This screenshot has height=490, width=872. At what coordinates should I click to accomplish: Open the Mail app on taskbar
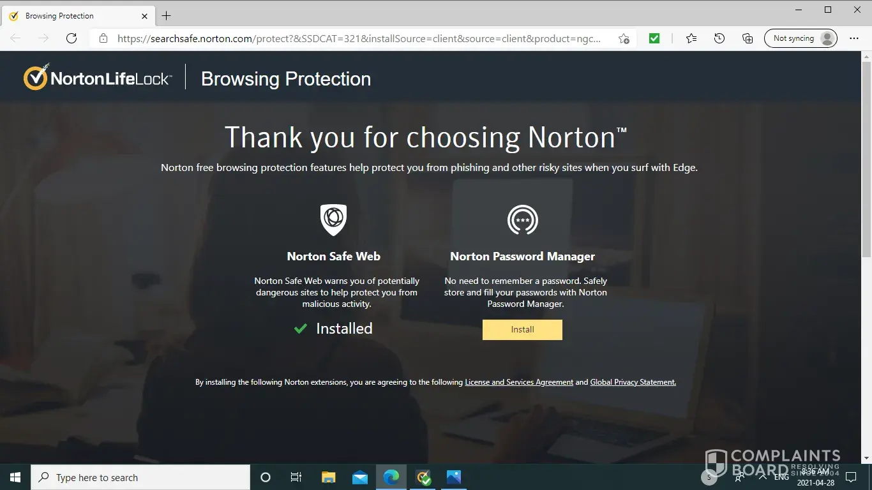tap(359, 477)
